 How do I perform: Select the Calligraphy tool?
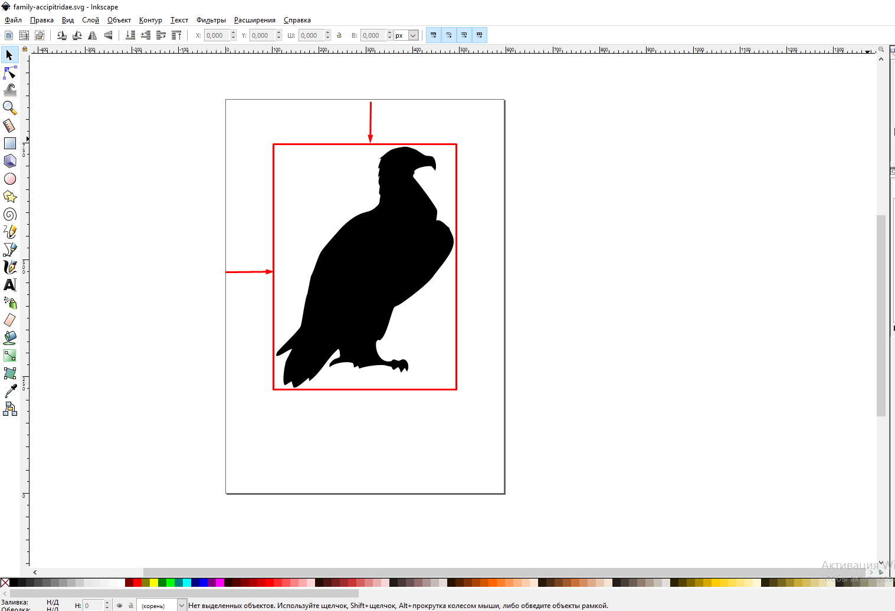point(9,267)
